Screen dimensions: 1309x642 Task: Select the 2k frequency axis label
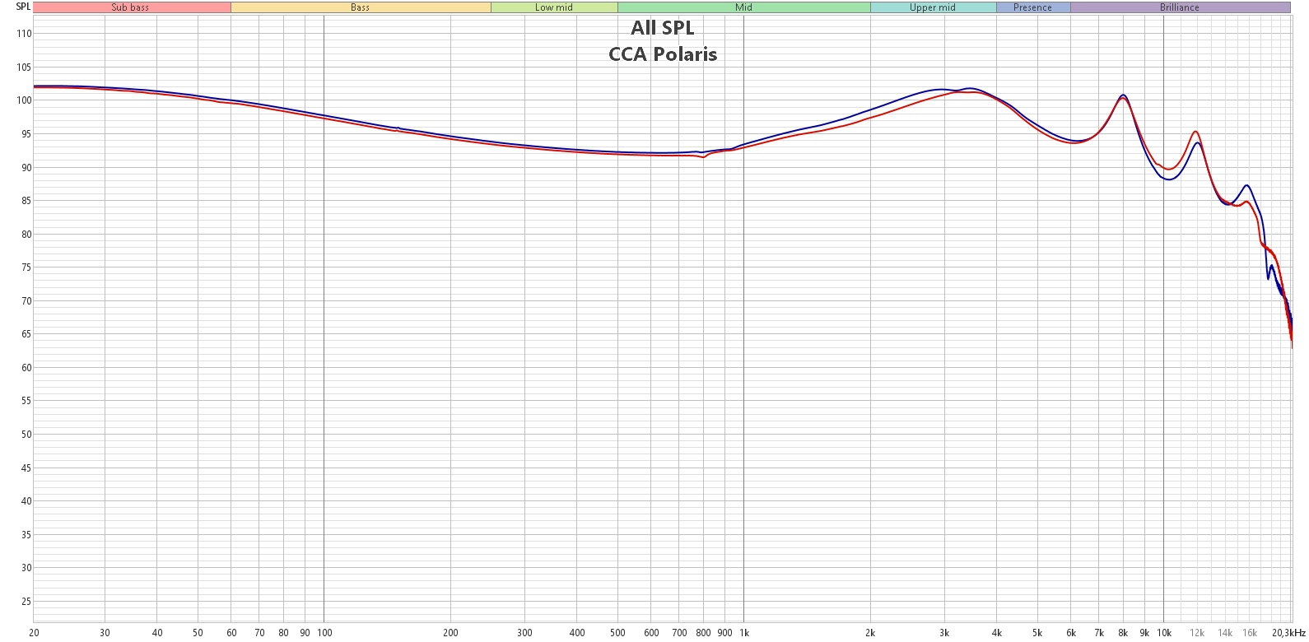pyautogui.click(x=870, y=633)
